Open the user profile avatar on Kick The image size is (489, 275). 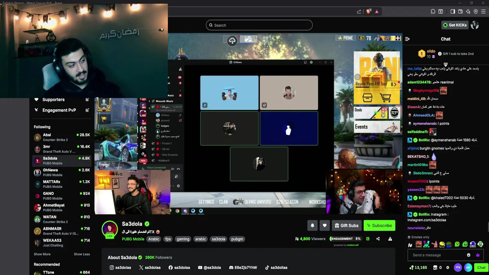[475, 25]
